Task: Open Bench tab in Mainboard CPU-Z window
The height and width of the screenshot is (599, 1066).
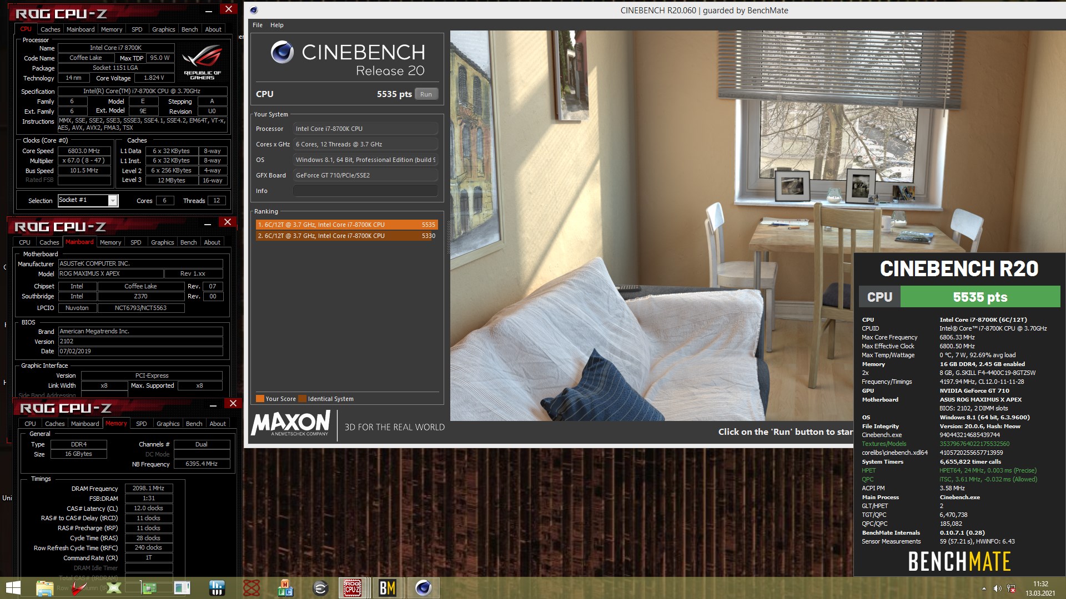Action: [189, 242]
